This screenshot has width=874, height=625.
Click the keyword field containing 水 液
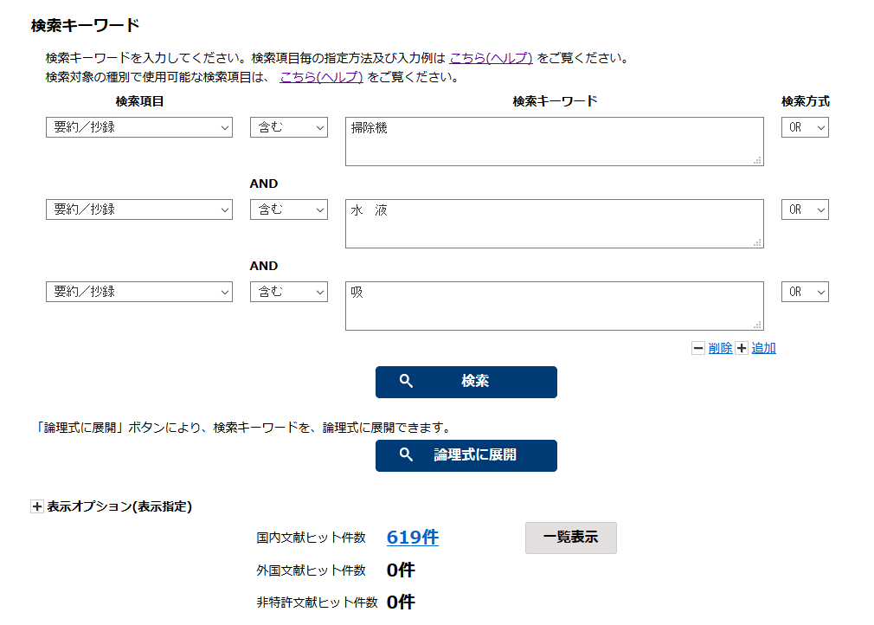555,223
